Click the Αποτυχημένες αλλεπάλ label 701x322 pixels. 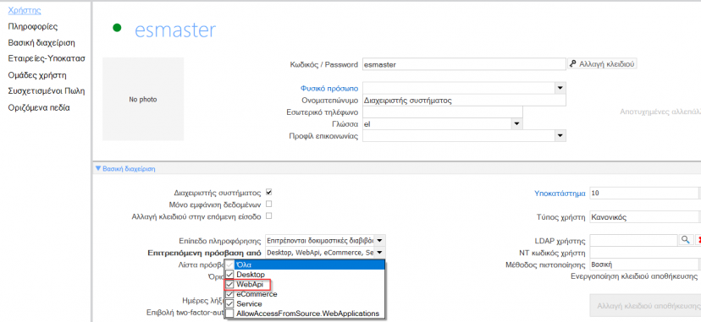[x=660, y=112]
